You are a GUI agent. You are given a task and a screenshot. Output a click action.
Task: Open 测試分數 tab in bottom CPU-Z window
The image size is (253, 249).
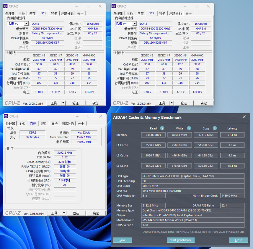[x=68, y=123]
